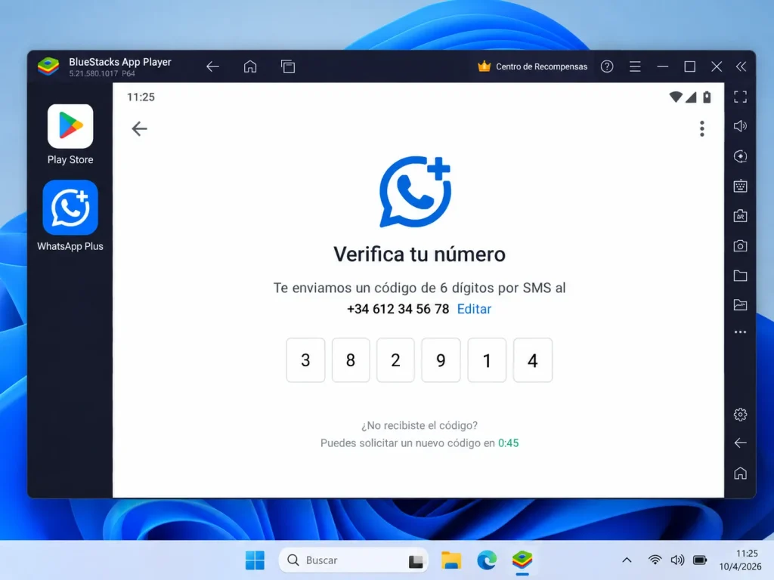Open Microsoft Edge from the taskbar
This screenshot has height=580, width=774.
[x=487, y=560]
